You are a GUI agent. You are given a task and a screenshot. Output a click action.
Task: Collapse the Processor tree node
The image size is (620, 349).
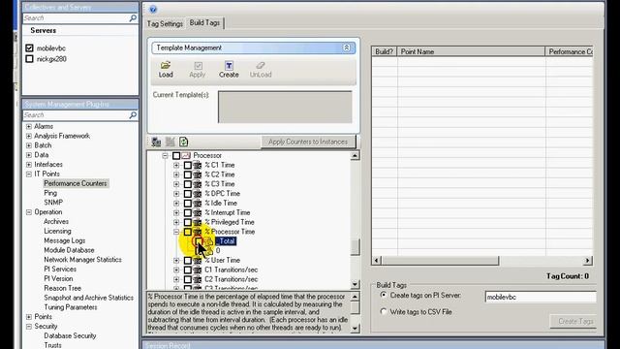click(x=166, y=155)
